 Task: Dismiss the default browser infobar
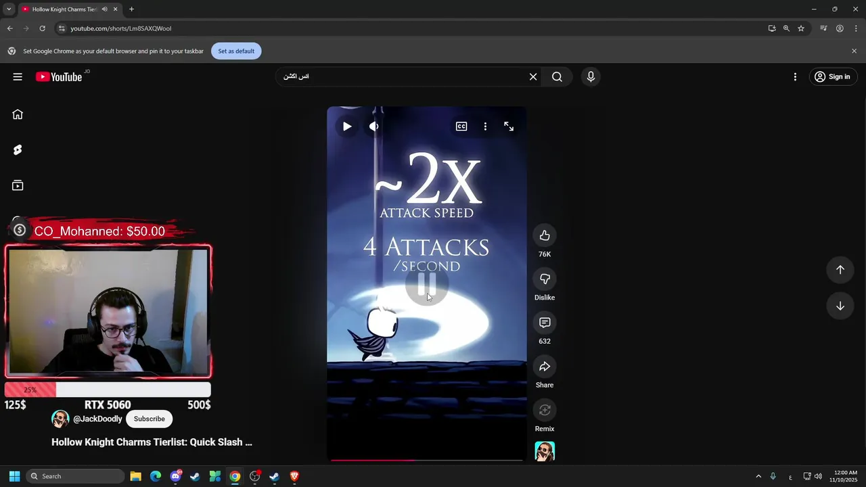coord(854,51)
